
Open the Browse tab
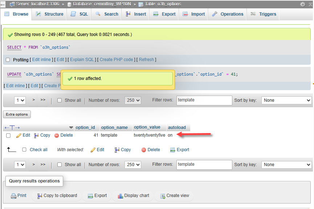tap(16, 14)
